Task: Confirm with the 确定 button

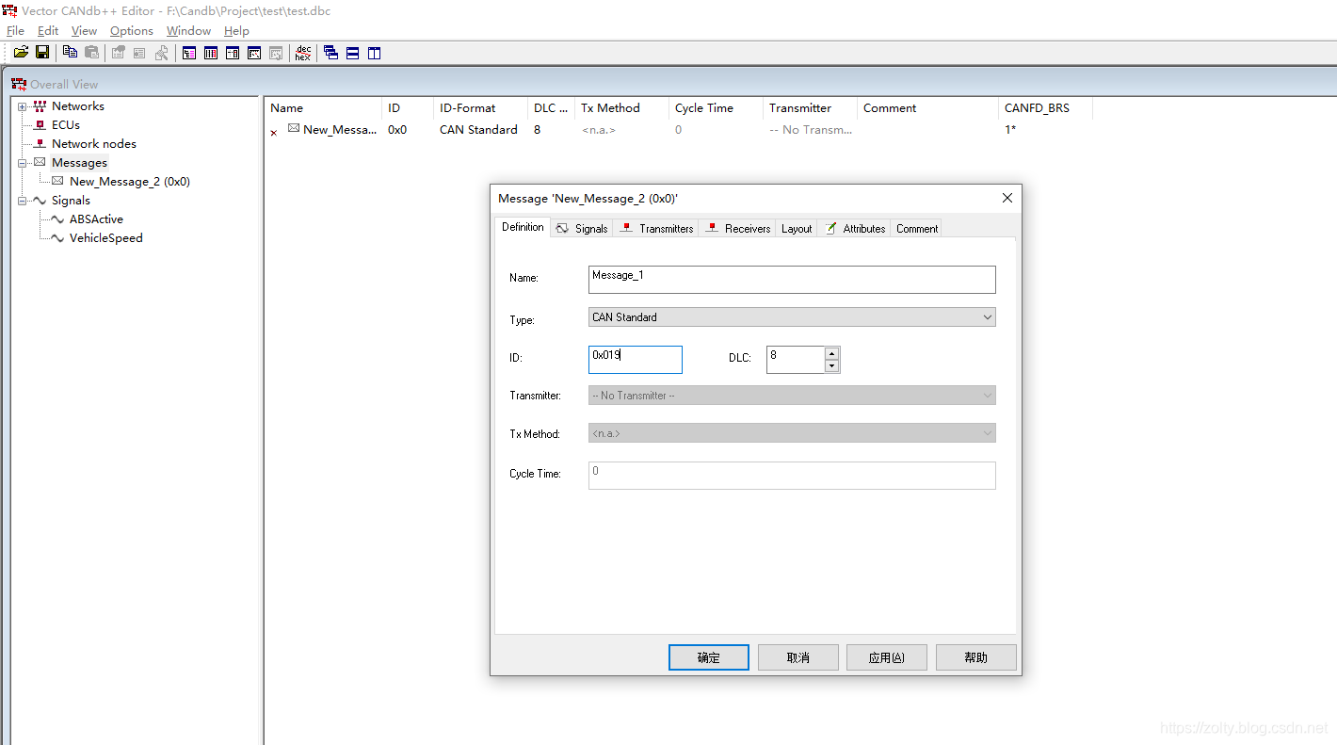Action: (709, 657)
